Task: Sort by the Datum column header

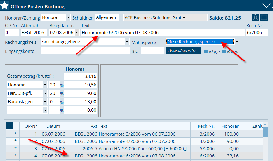Action: pyautogui.click(x=53, y=126)
